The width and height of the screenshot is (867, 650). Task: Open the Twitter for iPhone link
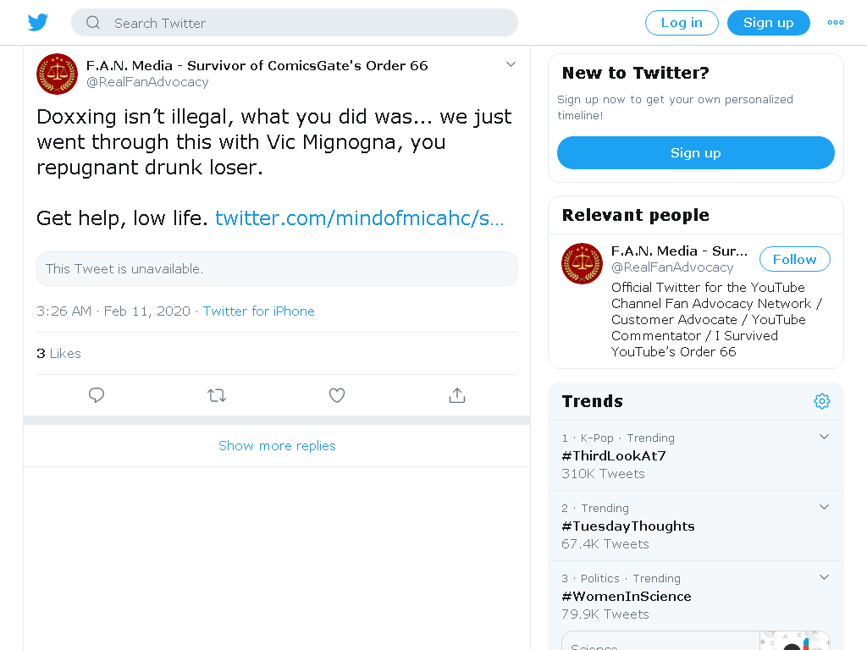click(x=259, y=311)
